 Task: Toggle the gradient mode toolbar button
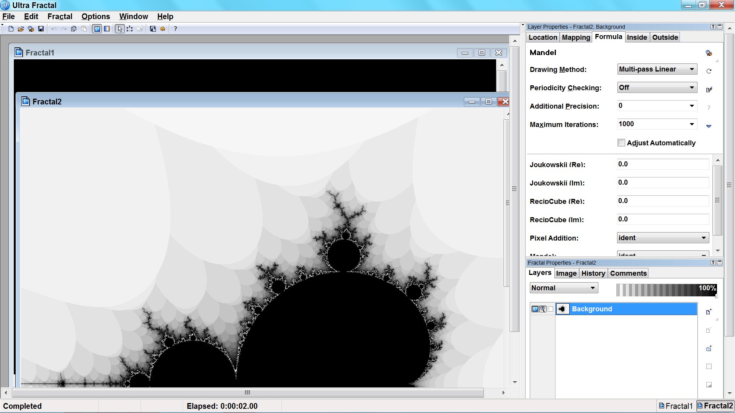click(x=107, y=29)
